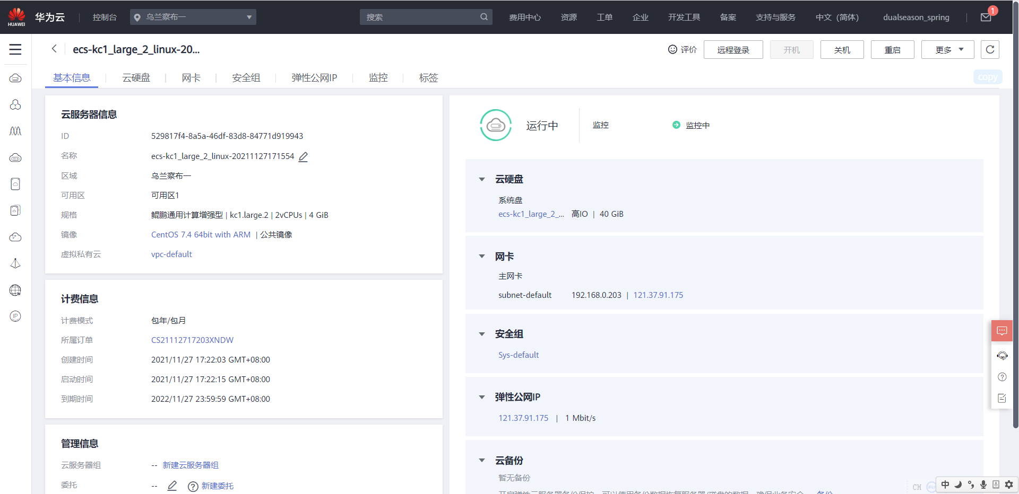The image size is (1019, 494).
Task: Click the IME microphone icon
Action: [983, 484]
